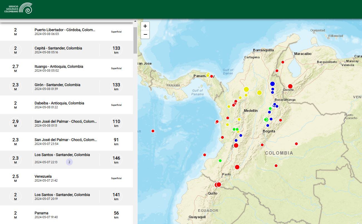Select the green marker on the Pacific coast
Screen dimensions: 362x224
pos(220,160)
